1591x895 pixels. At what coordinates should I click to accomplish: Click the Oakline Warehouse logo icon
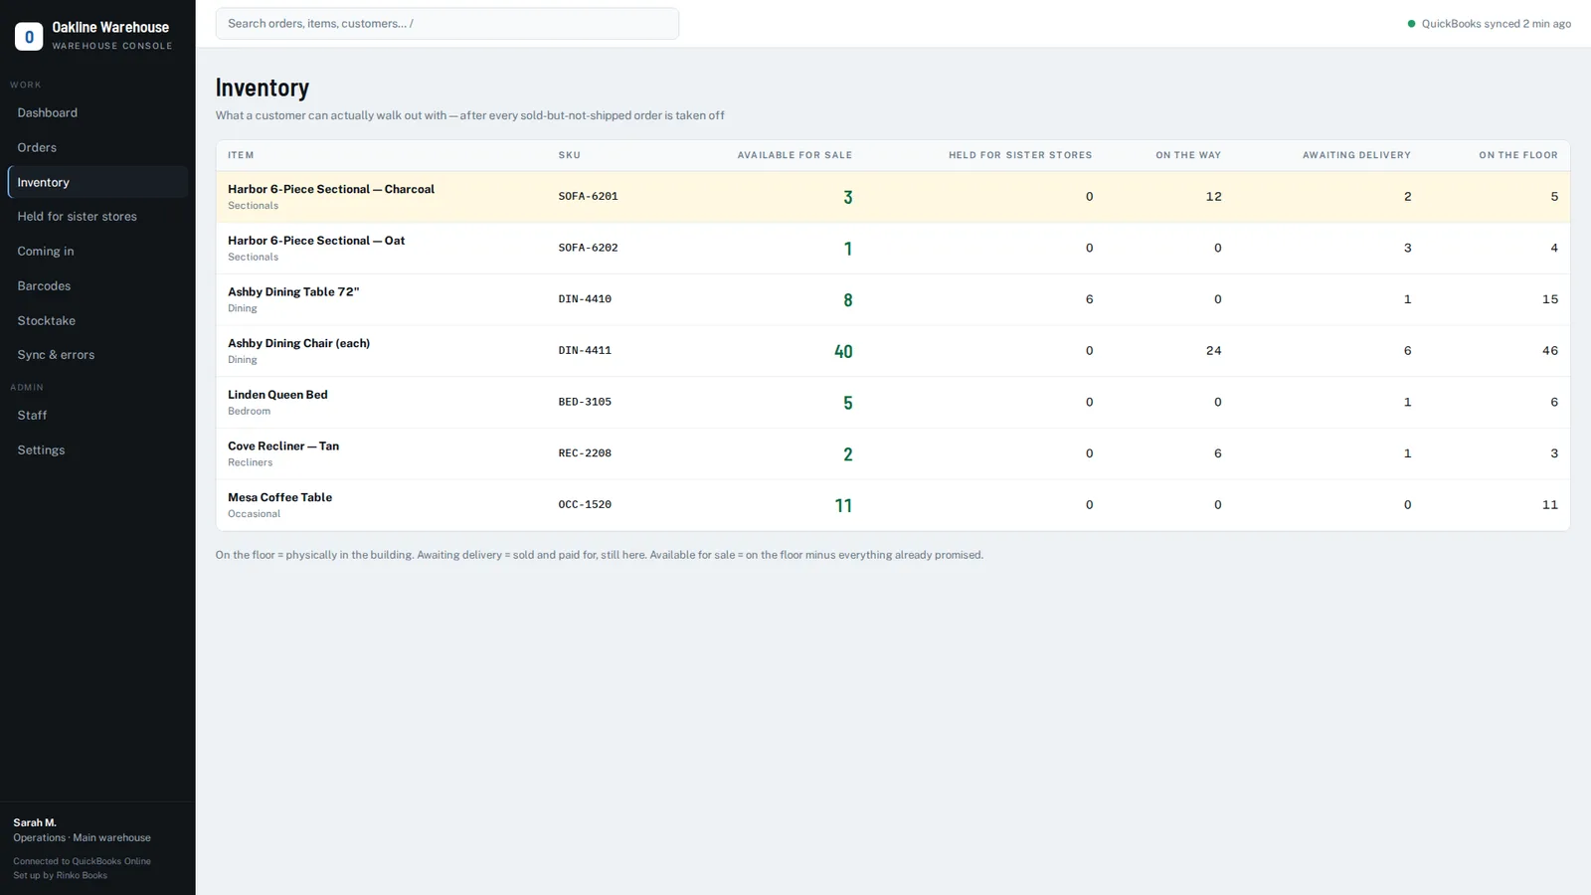(x=29, y=37)
